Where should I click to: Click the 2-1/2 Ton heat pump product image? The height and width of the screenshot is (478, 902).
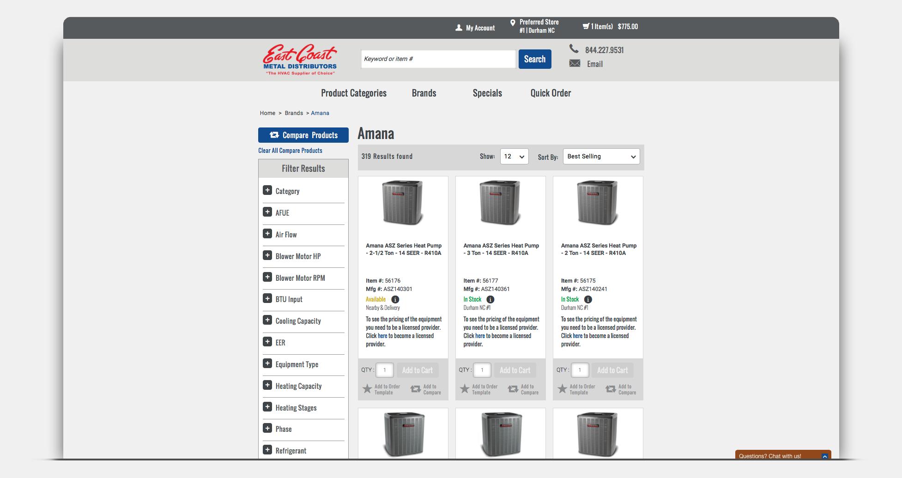point(403,203)
